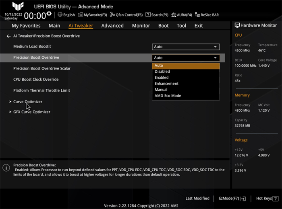This screenshot has width=282, height=209.
Task: Open the AURA(F4) lighting icon
Action: point(174,15)
